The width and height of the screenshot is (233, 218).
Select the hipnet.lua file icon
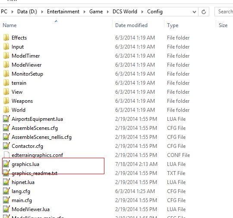click(x=6, y=182)
